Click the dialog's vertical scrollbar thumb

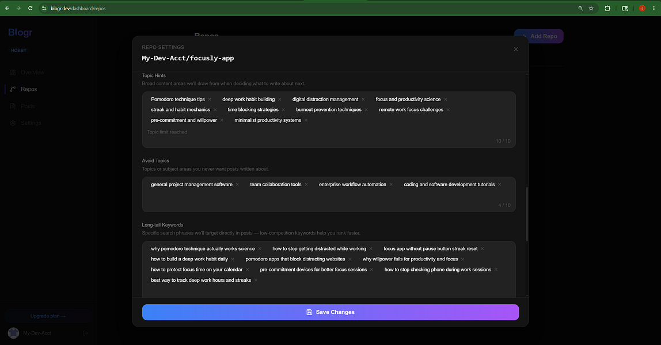pos(527,214)
